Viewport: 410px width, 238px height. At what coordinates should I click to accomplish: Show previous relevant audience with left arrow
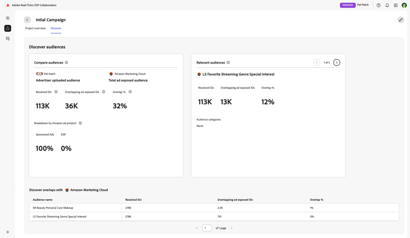click(x=317, y=62)
